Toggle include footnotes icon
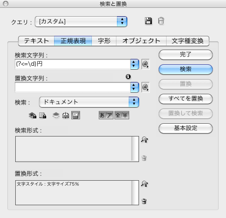226x218 pixels. [x=76, y=115]
